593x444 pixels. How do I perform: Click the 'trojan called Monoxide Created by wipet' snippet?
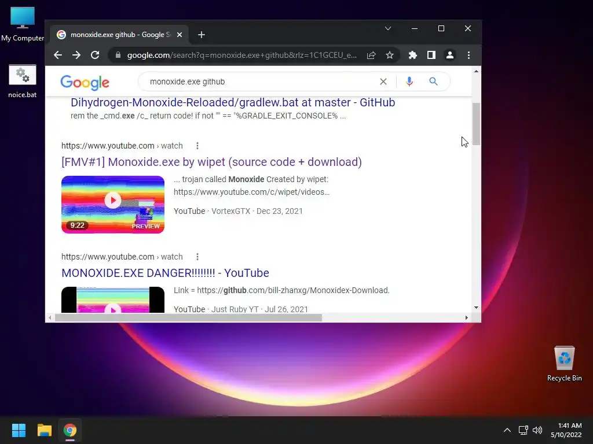click(251, 179)
